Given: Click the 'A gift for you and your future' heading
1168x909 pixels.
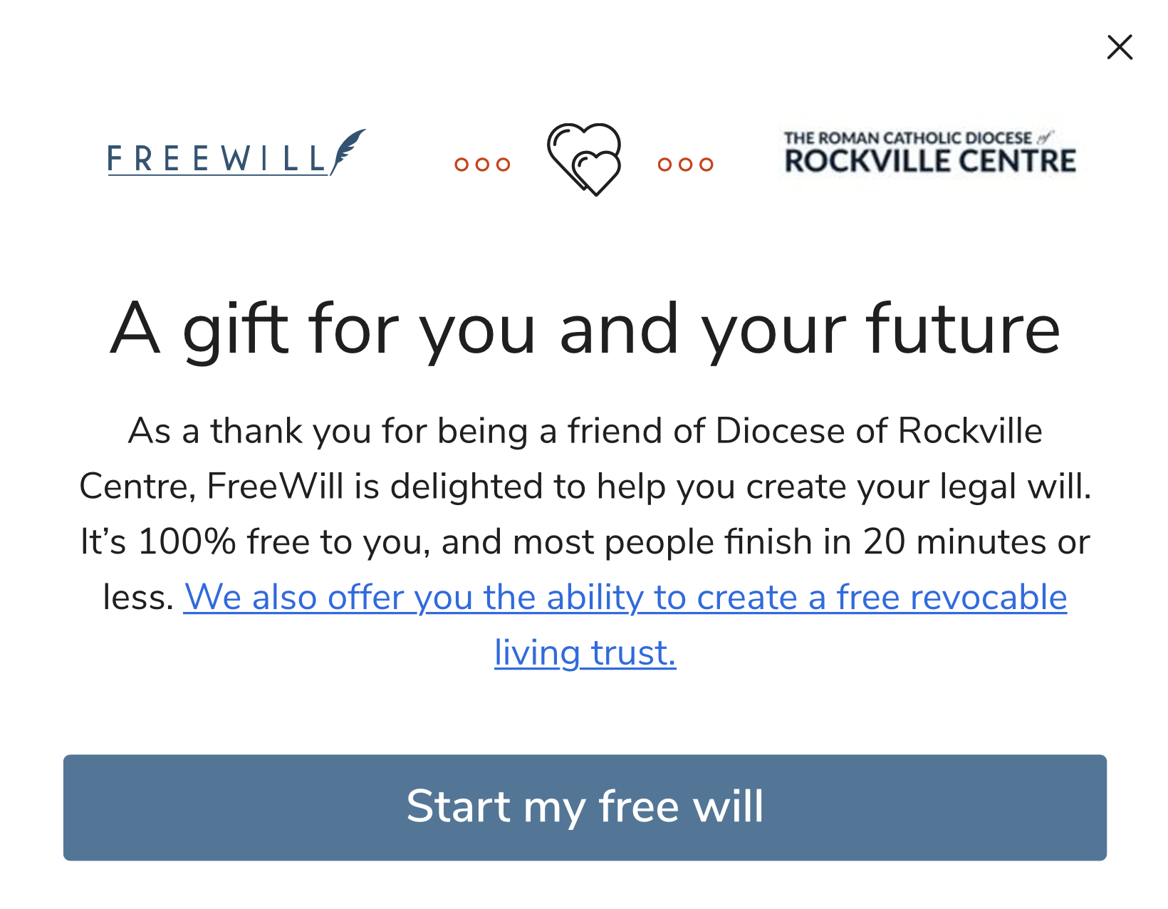Looking at the screenshot, I should click(x=585, y=329).
